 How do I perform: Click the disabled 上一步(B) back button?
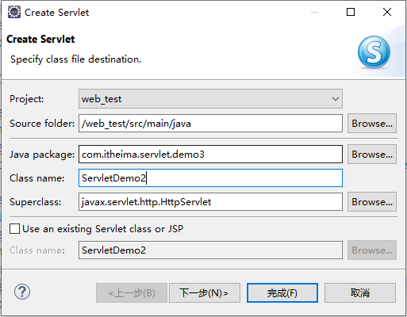132,293
